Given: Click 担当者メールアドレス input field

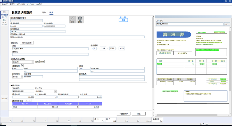Looking at the screenshot, I should pyautogui.click(x=77, y=37).
